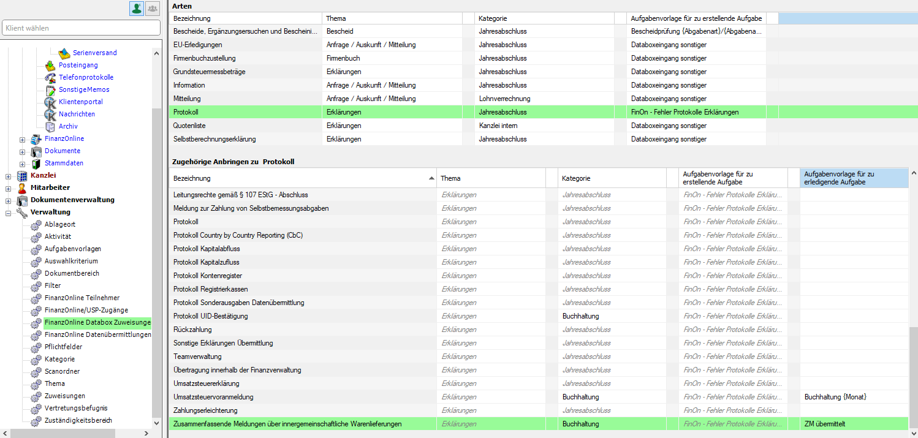Image resolution: width=918 pixels, height=438 pixels.
Task: Select FinanzOnline Teilnehmer in the tree
Action: pos(82,298)
